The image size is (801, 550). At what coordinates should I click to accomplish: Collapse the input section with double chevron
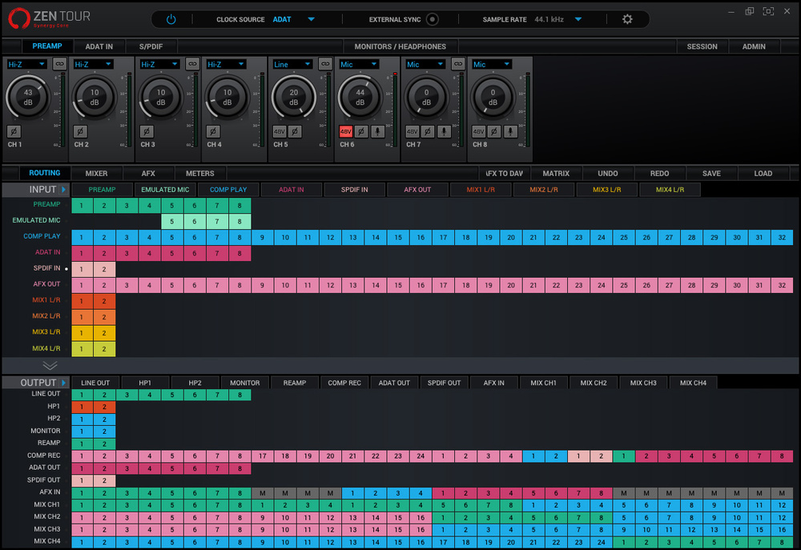tap(50, 365)
